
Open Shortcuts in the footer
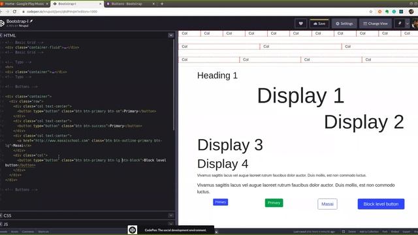[x=44, y=232]
